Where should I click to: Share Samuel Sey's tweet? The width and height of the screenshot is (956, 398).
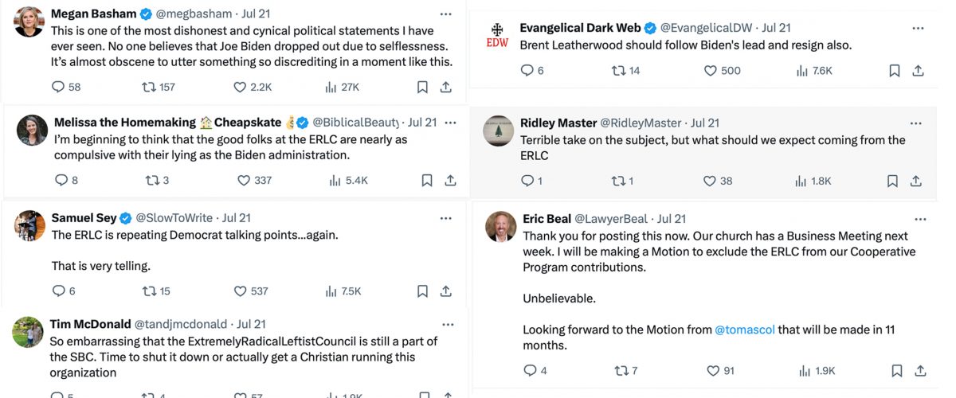[x=446, y=291]
